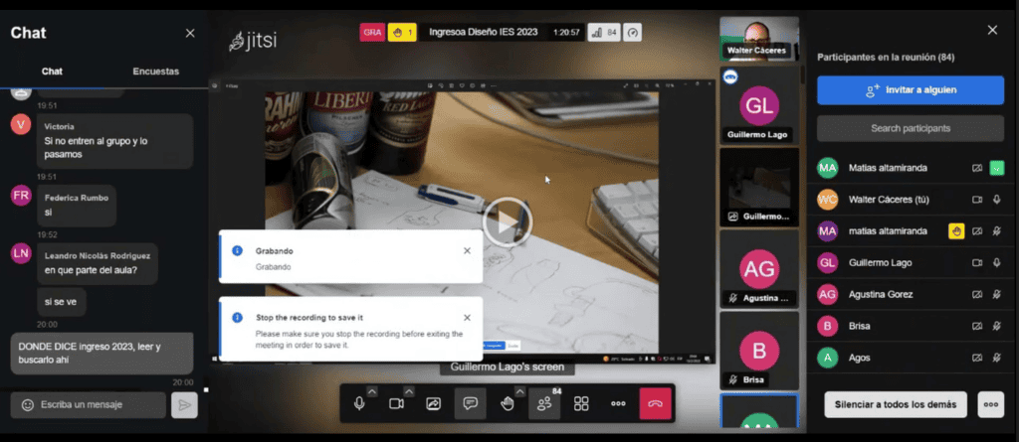
Task: Click the Escriba un mensaje field
Action: (x=89, y=405)
